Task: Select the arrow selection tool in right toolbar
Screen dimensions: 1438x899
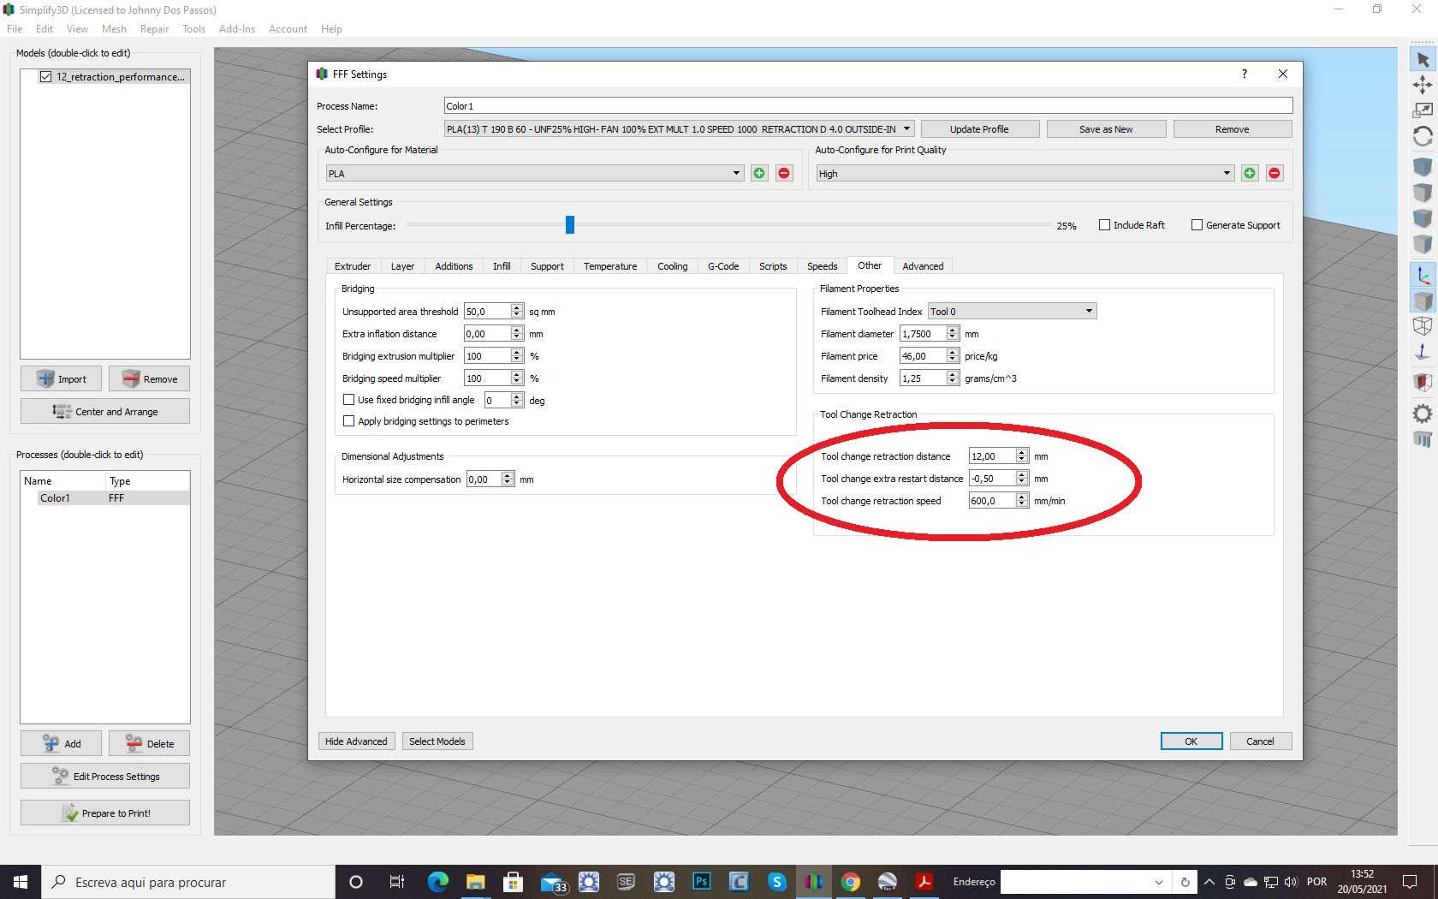Action: point(1422,60)
